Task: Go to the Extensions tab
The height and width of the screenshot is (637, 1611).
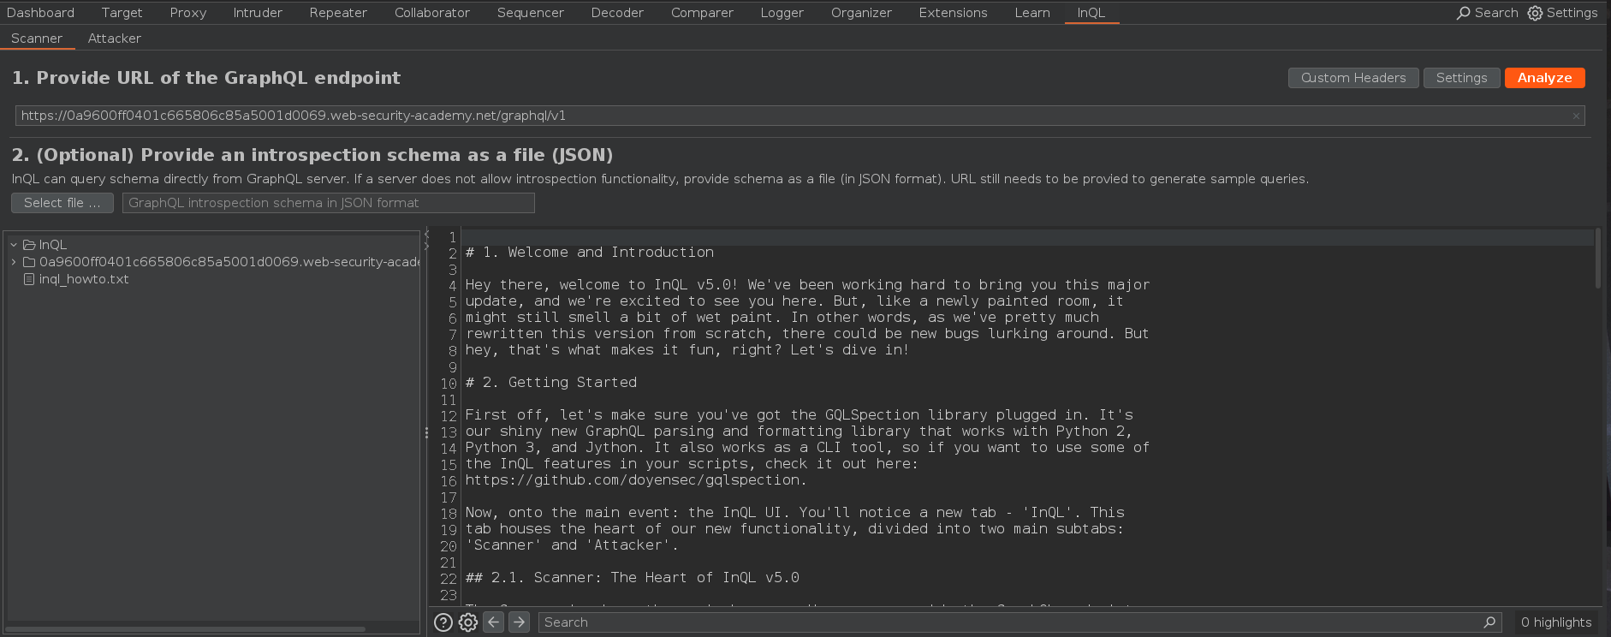Action: click(x=953, y=13)
